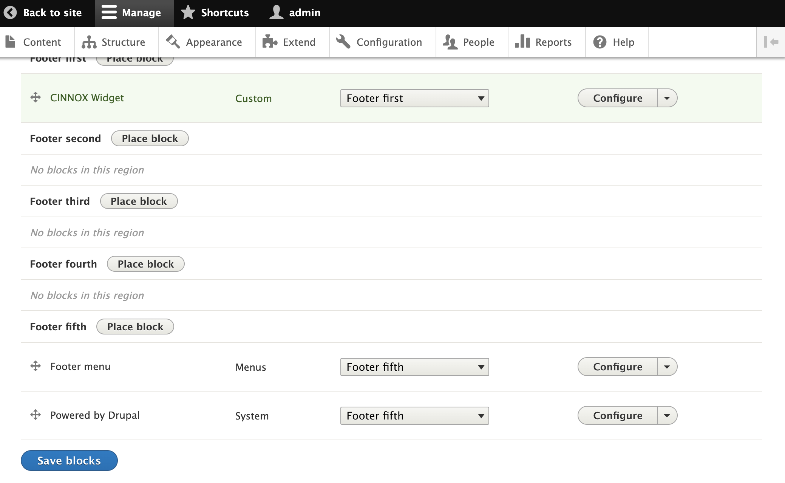Screen dimensions: 785x483
Task: Expand the Configure arrow for Footer menu
Action: [667, 367]
